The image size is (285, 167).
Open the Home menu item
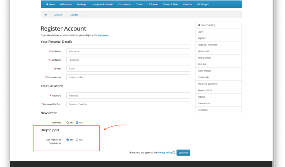(x=50, y=4)
